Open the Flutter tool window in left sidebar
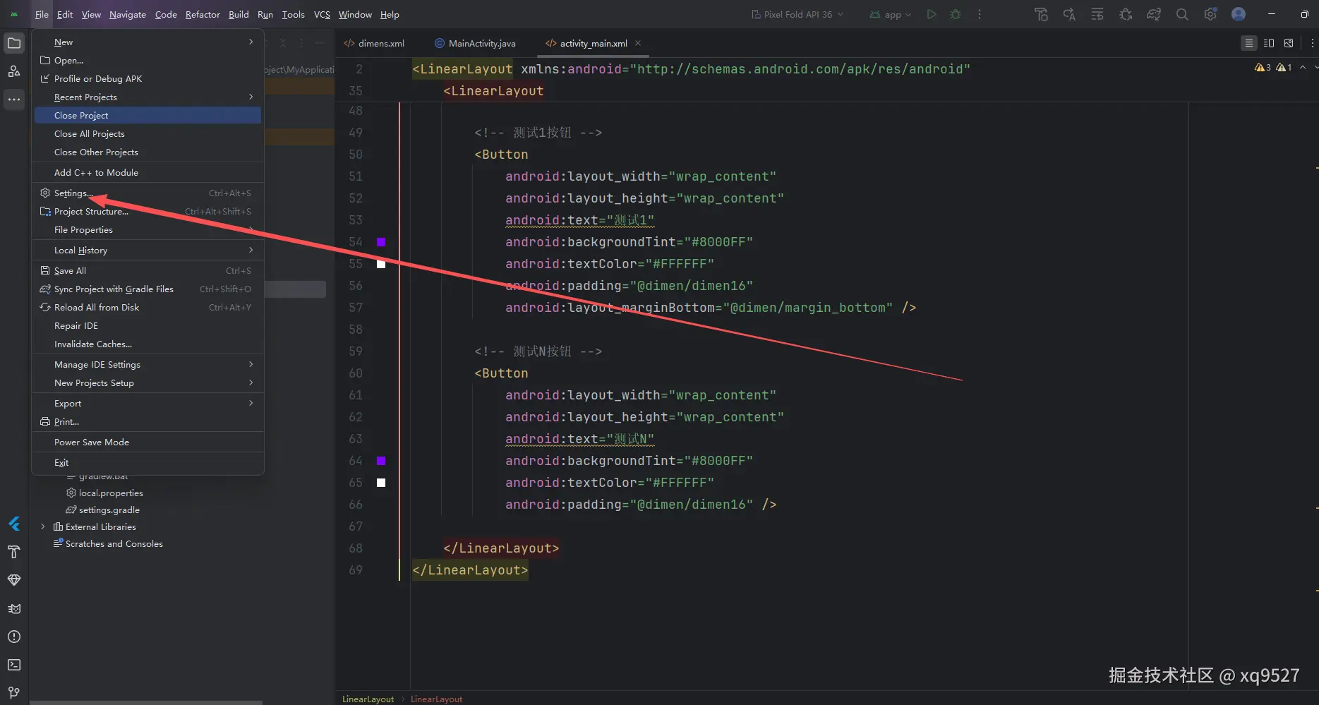Image resolution: width=1319 pixels, height=705 pixels. coord(14,524)
